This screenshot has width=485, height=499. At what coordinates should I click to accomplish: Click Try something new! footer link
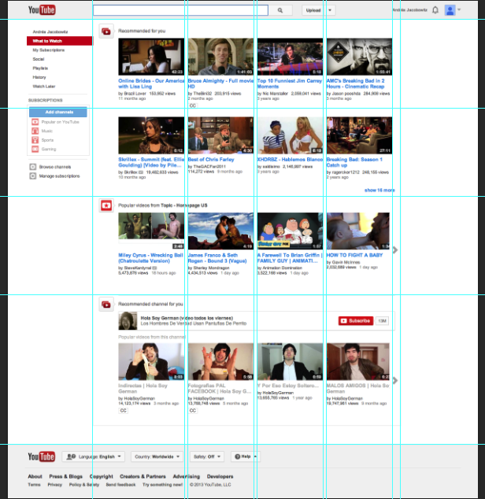162,485
